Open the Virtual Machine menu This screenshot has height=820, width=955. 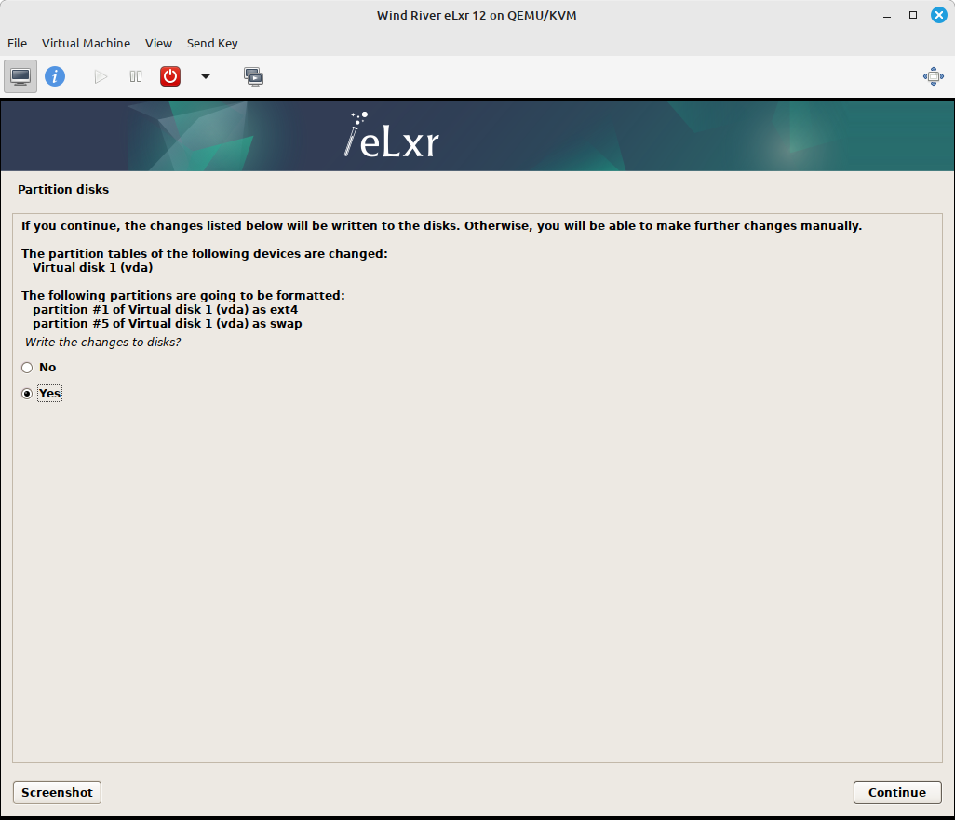point(86,43)
